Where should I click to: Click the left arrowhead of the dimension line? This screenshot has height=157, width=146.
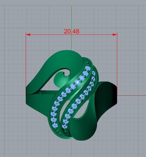(28, 35)
